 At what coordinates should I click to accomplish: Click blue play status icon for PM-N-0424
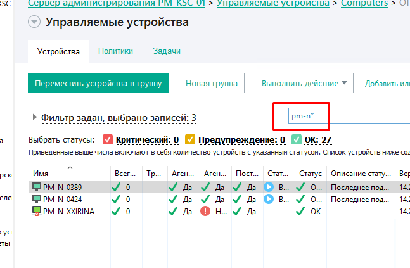[x=269, y=199]
